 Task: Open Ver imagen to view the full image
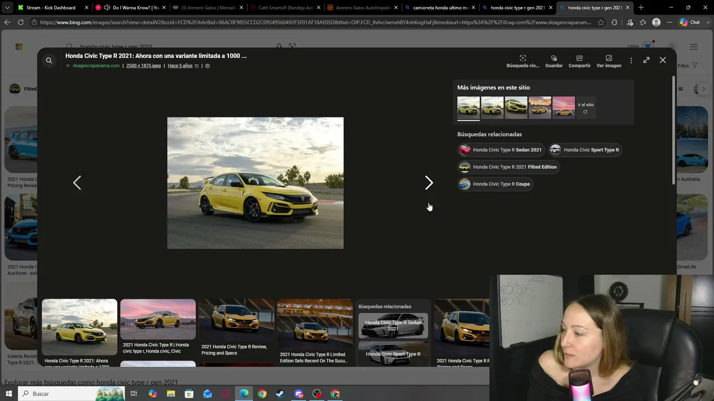609,61
